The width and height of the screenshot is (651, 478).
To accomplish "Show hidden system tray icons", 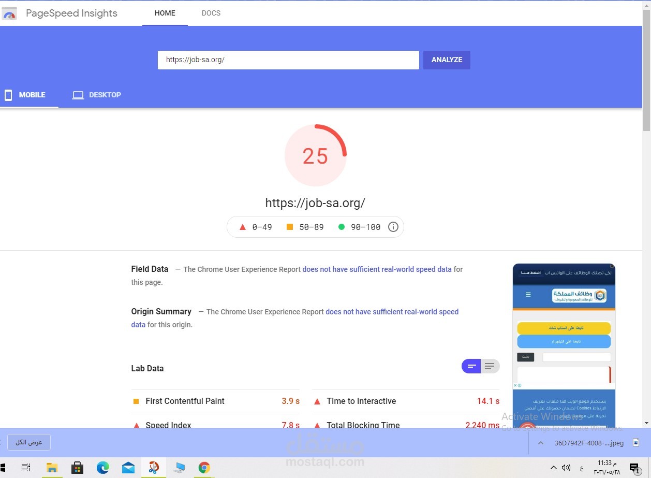I will click(553, 468).
